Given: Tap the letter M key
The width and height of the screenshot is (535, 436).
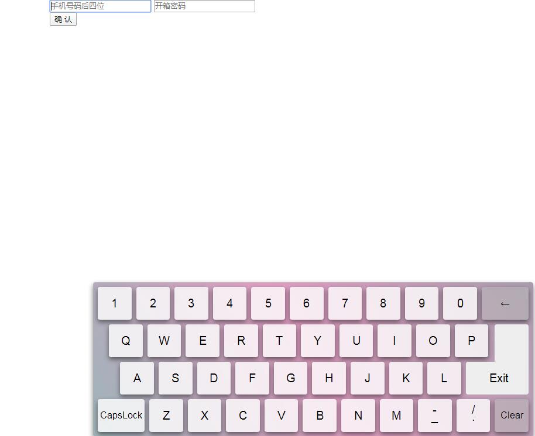Looking at the screenshot, I should [x=396, y=416].
